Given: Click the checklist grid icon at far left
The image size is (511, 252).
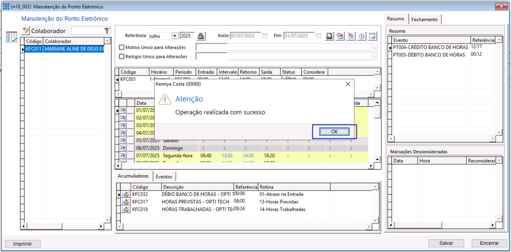Looking at the screenshot, I should pos(11,37).
